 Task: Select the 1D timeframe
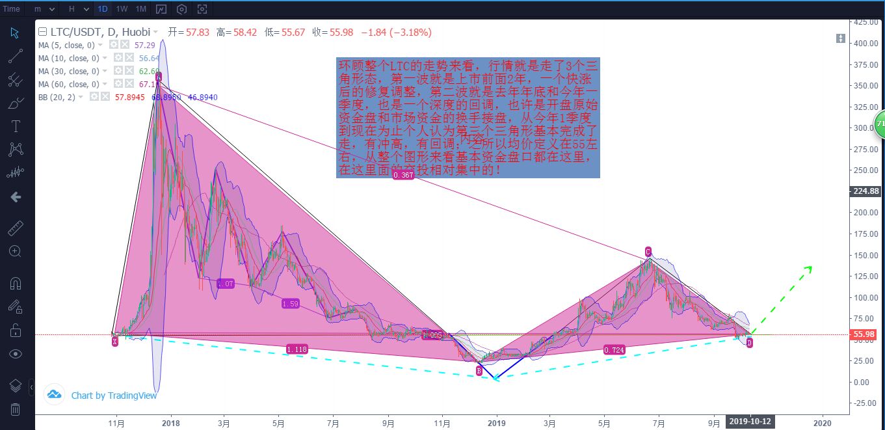pyautogui.click(x=103, y=9)
